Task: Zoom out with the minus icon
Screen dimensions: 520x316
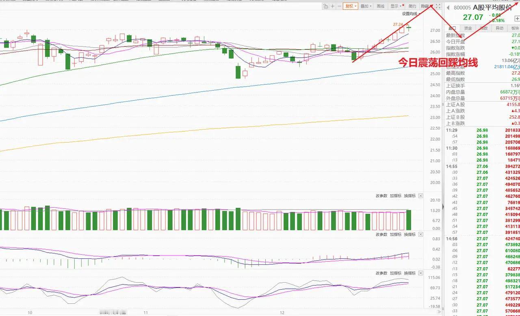Action: [340, 6]
